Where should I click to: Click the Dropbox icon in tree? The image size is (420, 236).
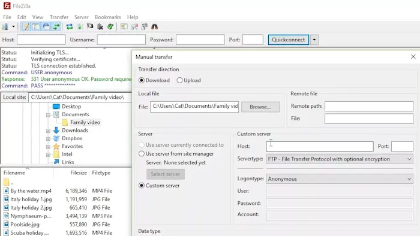(56, 138)
